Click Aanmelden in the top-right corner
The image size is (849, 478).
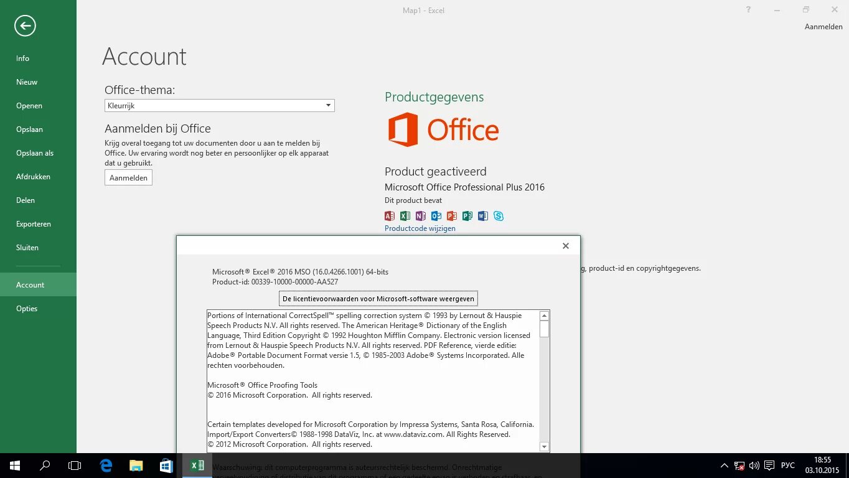[823, 27]
